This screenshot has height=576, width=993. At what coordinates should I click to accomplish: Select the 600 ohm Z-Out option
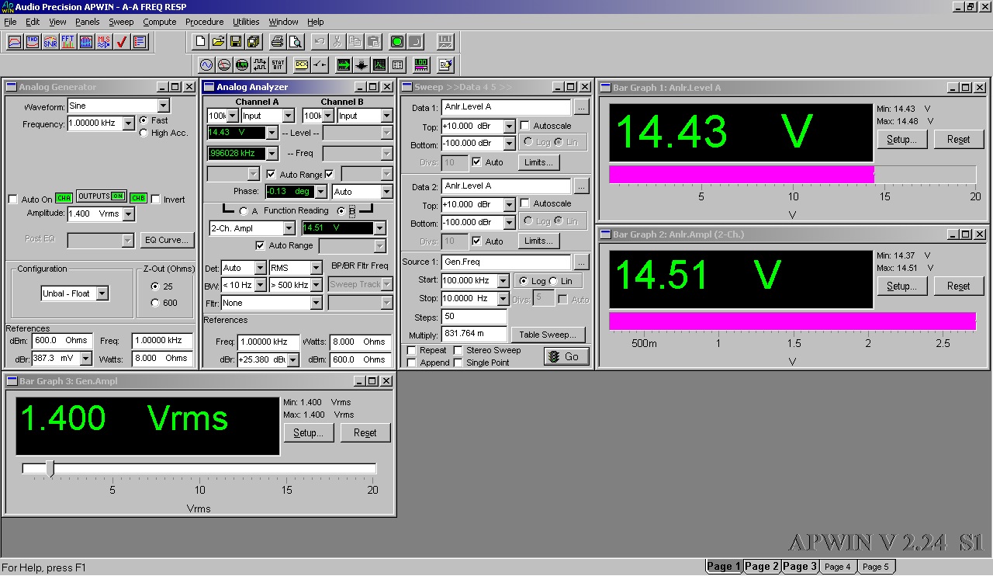click(155, 303)
